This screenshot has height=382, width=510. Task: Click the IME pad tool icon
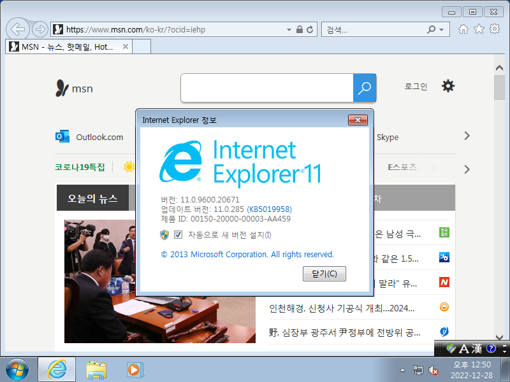coord(451,348)
